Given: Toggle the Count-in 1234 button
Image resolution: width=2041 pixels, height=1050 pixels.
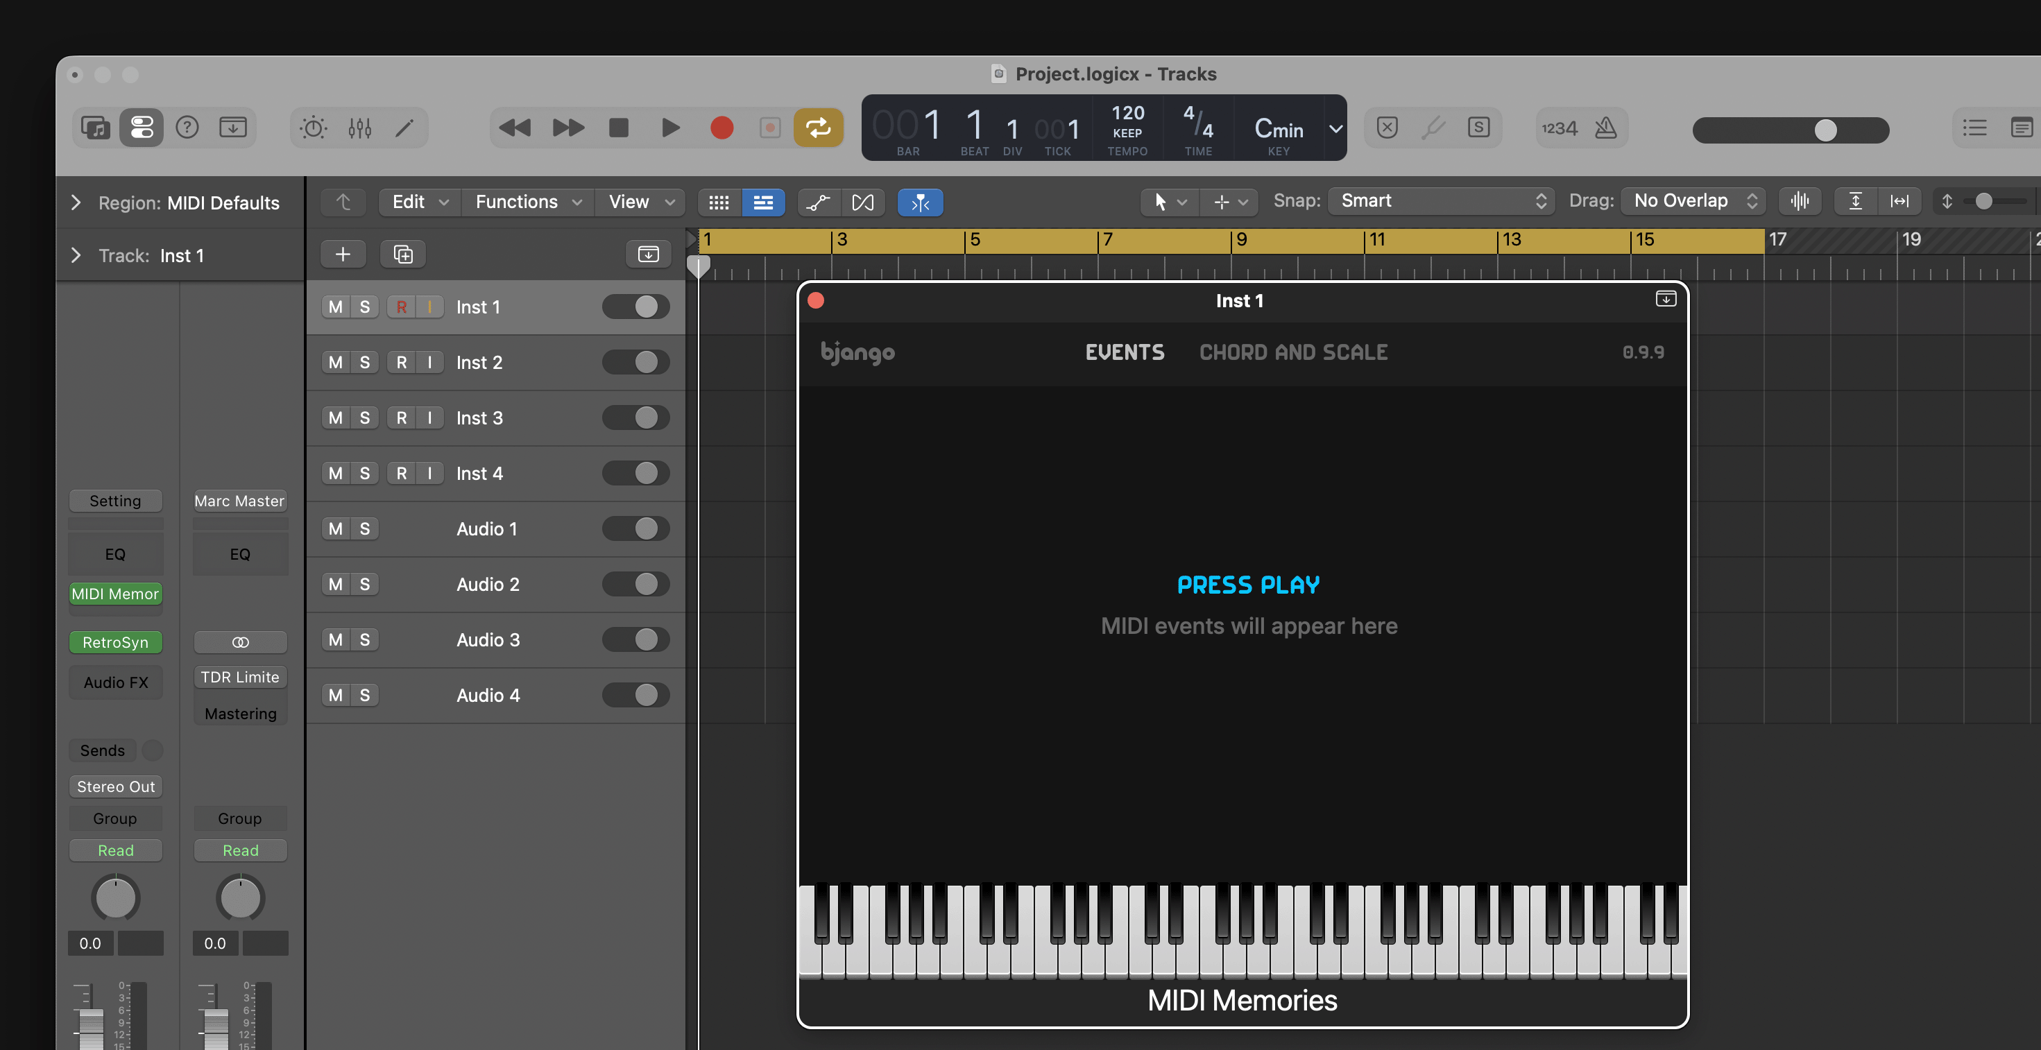Looking at the screenshot, I should point(1560,128).
